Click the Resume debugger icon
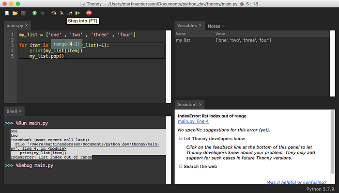 coord(78,13)
